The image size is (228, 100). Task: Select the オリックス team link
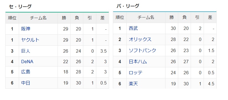[x=140, y=39]
